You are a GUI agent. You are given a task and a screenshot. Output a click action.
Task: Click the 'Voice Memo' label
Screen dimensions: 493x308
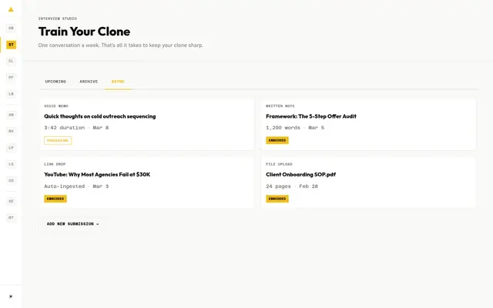[56, 106]
